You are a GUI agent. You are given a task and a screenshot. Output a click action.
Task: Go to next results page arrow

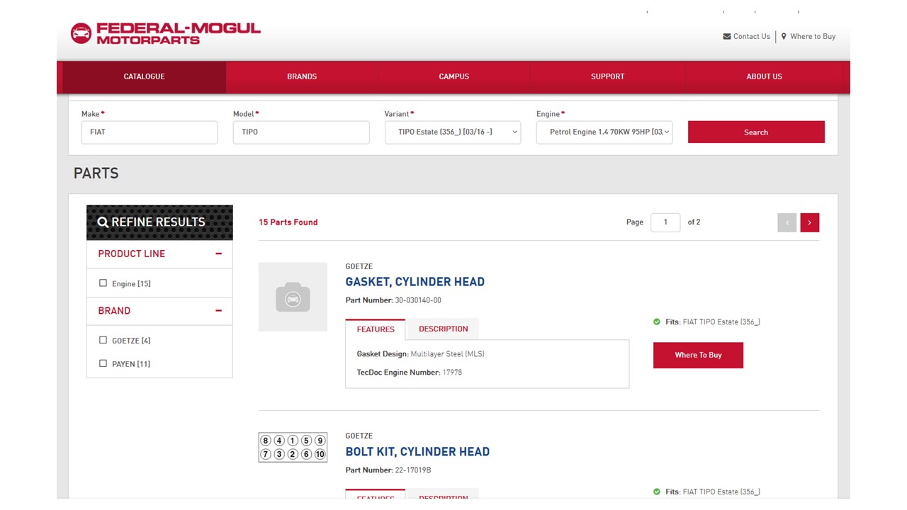[x=809, y=222]
